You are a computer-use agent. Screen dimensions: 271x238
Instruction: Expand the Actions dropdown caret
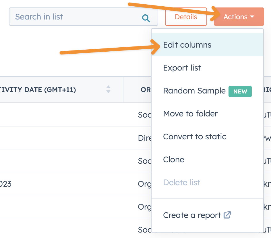[x=252, y=17]
